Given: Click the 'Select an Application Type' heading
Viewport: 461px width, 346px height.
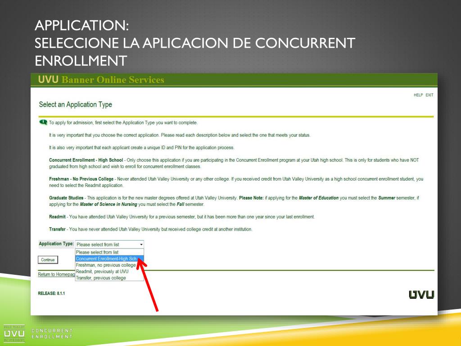Looking at the screenshot, I should point(76,105).
